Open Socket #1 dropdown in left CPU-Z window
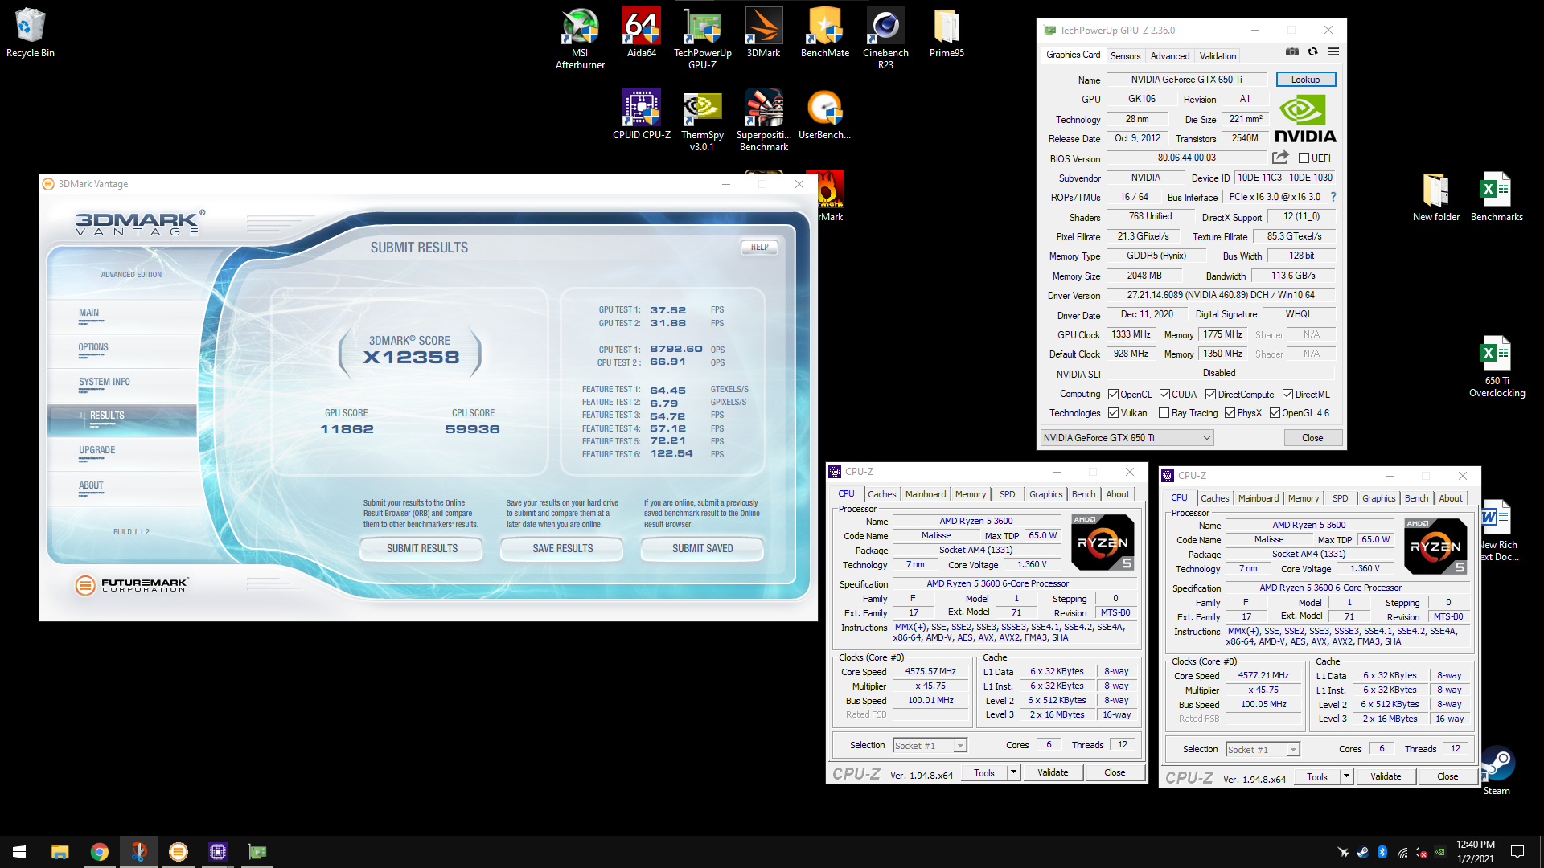1544x868 pixels. [x=930, y=746]
